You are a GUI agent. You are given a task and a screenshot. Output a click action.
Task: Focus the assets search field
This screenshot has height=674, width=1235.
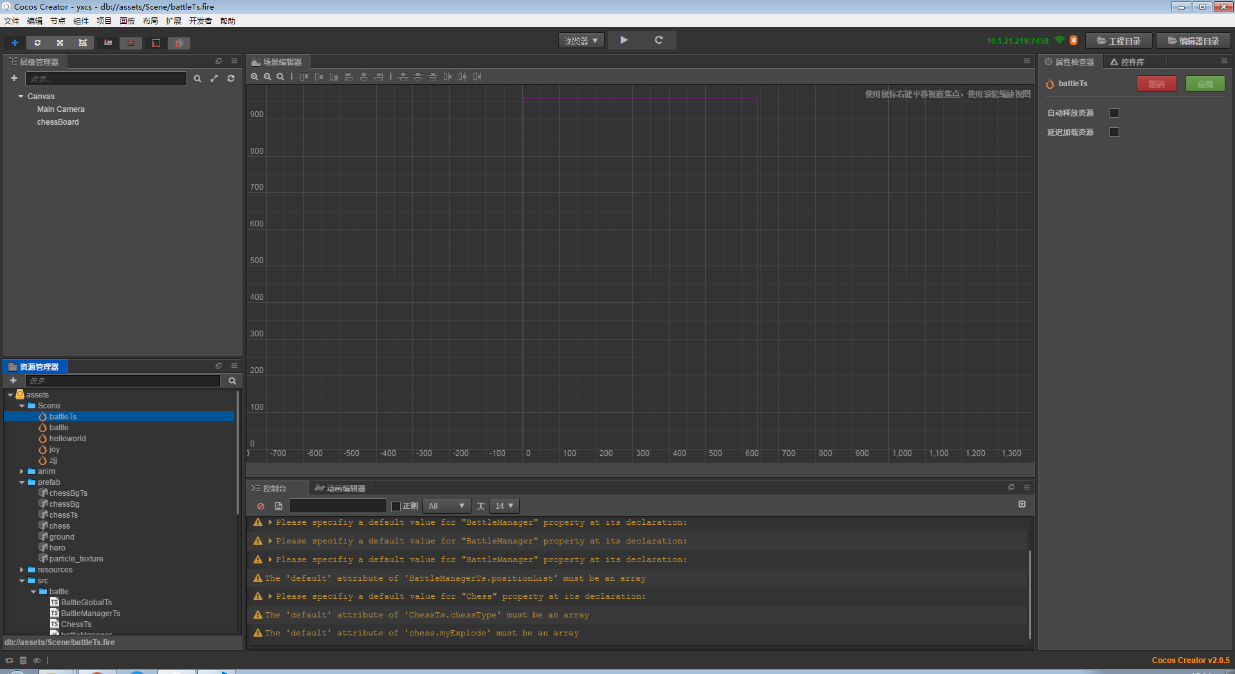[x=122, y=381]
